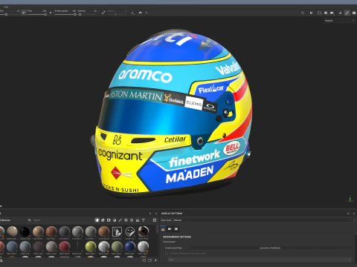Switch to environment settings tab icon
This screenshot has height=267, width=357.
pyautogui.click(x=163, y=229)
